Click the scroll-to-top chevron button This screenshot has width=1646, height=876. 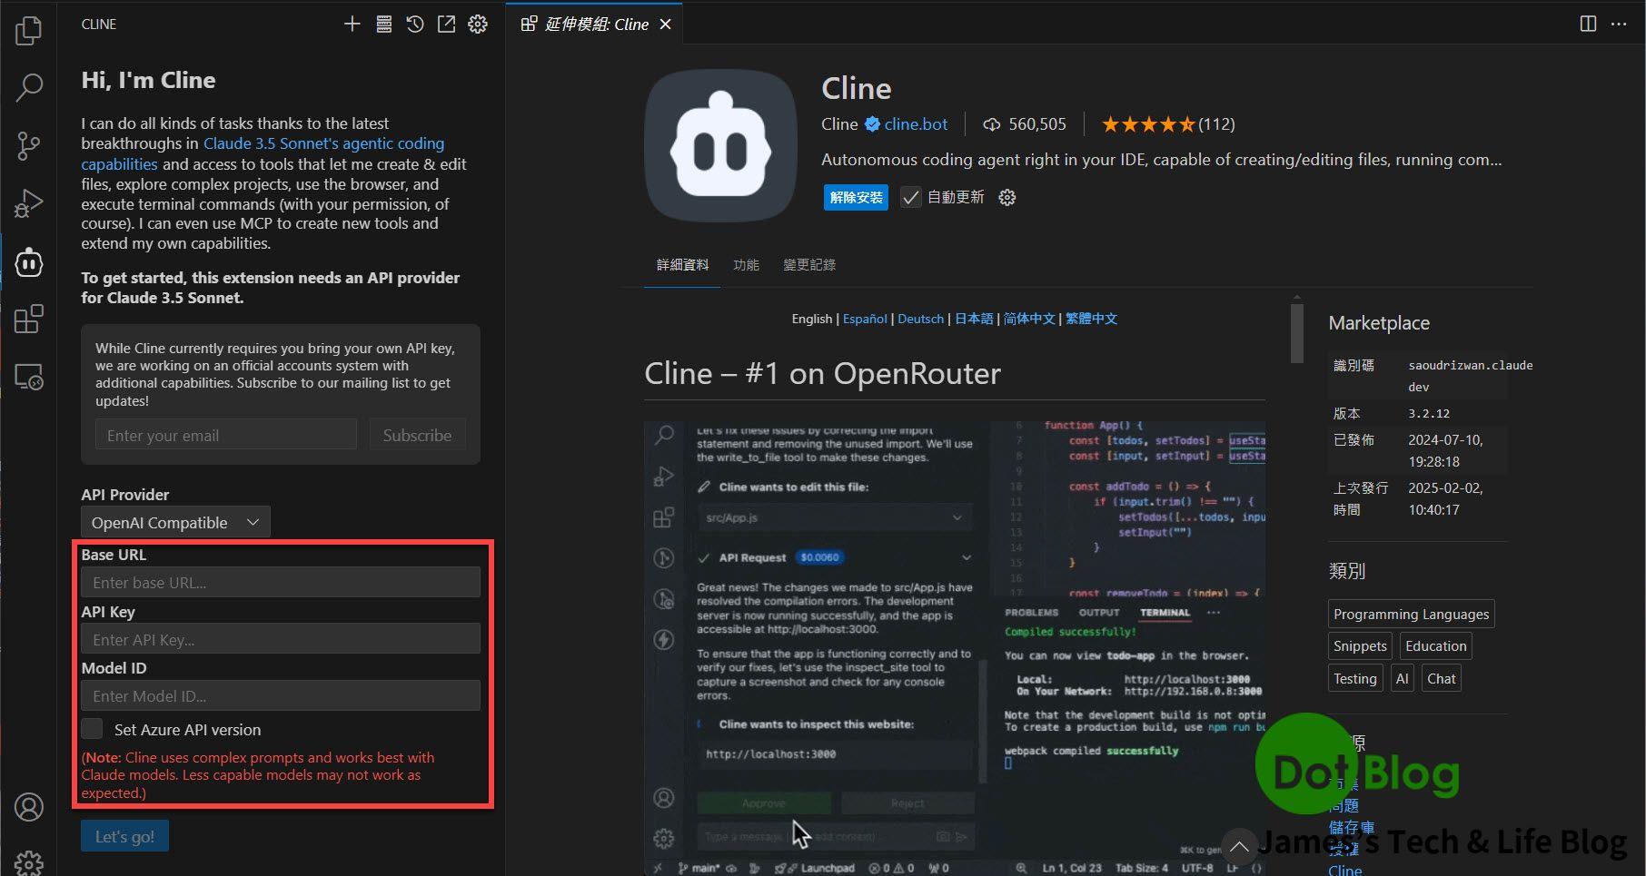click(x=1239, y=846)
